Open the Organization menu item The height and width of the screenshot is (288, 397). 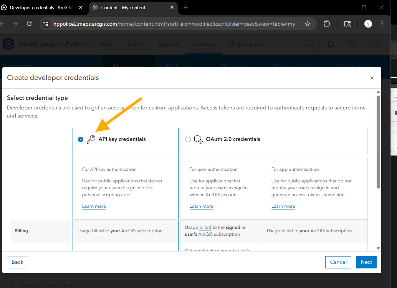click(247, 44)
